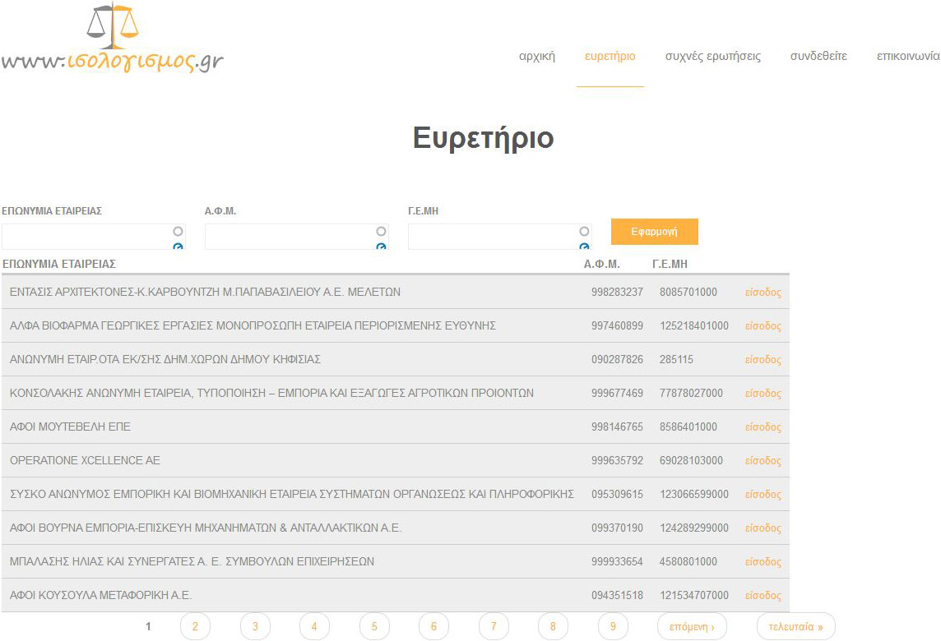The width and height of the screenshot is (941, 641).
Task: Click the circle icon in Επωνυμία Εταιρείας field
Action: coord(178,232)
